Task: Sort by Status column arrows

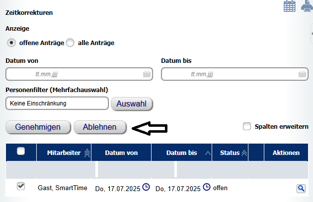Action: point(244,153)
